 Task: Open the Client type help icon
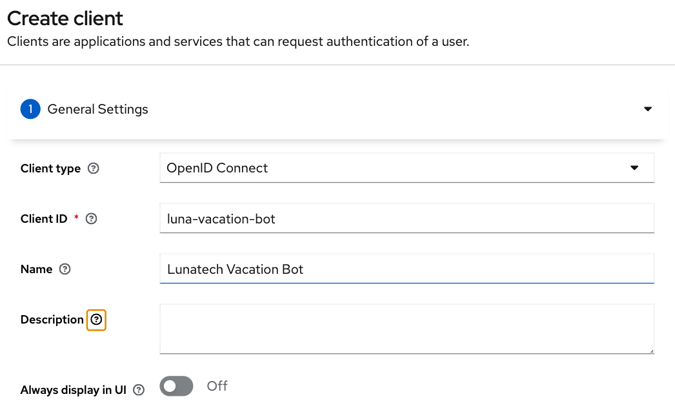pyautogui.click(x=94, y=169)
